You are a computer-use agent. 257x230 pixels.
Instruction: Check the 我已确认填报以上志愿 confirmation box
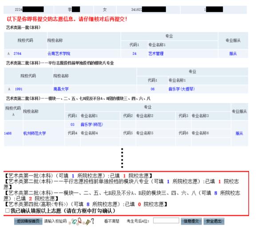click(x=8, y=211)
